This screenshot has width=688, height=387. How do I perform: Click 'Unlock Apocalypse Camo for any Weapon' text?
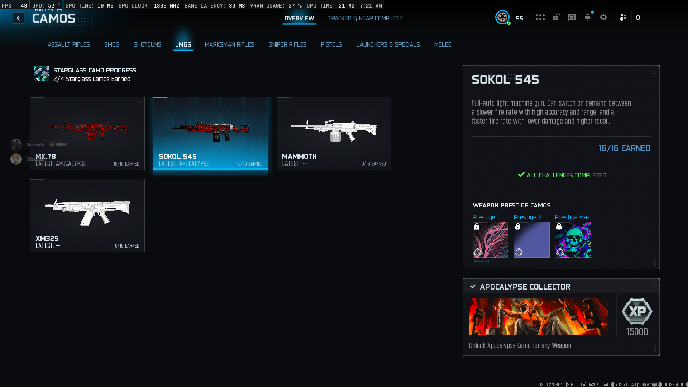520,345
